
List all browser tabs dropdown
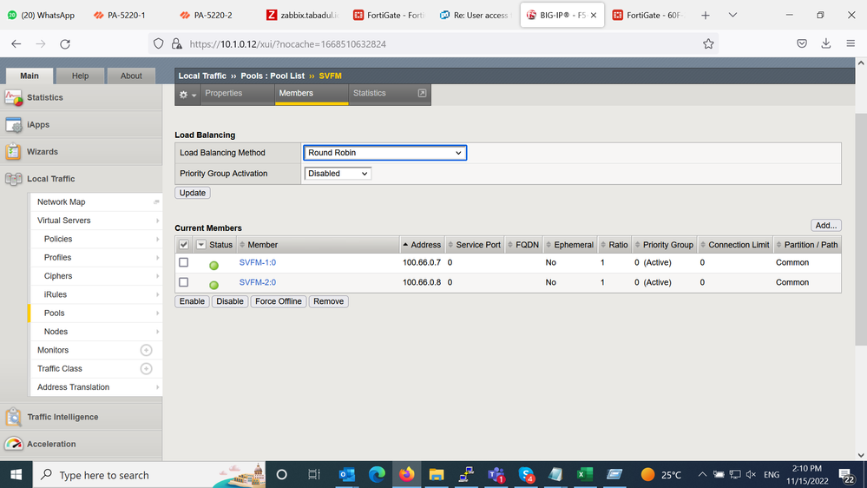pos(732,16)
